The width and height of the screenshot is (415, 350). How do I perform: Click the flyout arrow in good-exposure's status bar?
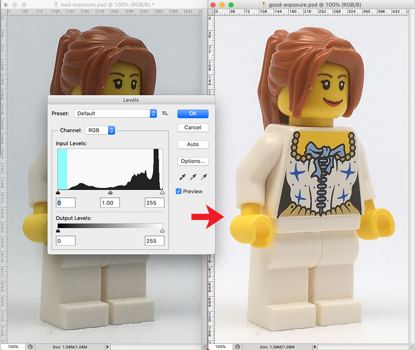[315, 347]
